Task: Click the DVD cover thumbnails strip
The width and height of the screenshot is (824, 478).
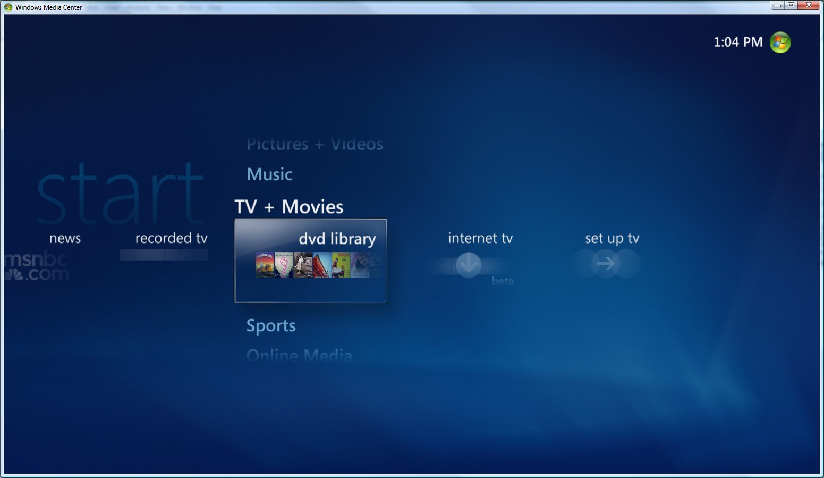Action: pos(319,265)
